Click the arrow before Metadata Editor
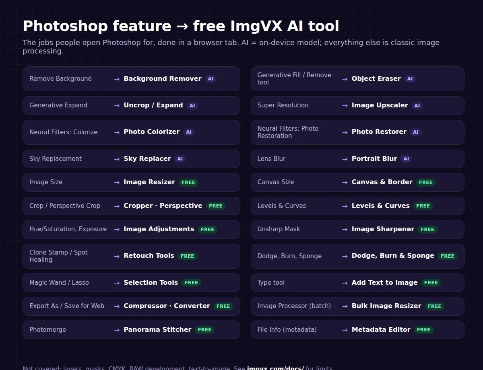Viewport: 483px width, 370px height. [345, 330]
